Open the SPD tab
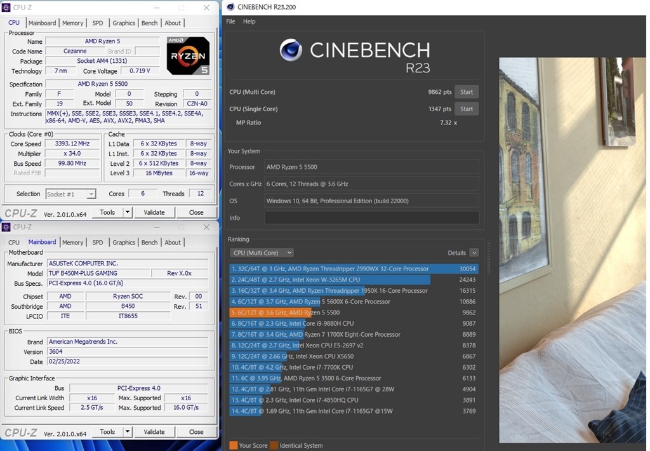The image size is (650, 451). tap(97, 22)
